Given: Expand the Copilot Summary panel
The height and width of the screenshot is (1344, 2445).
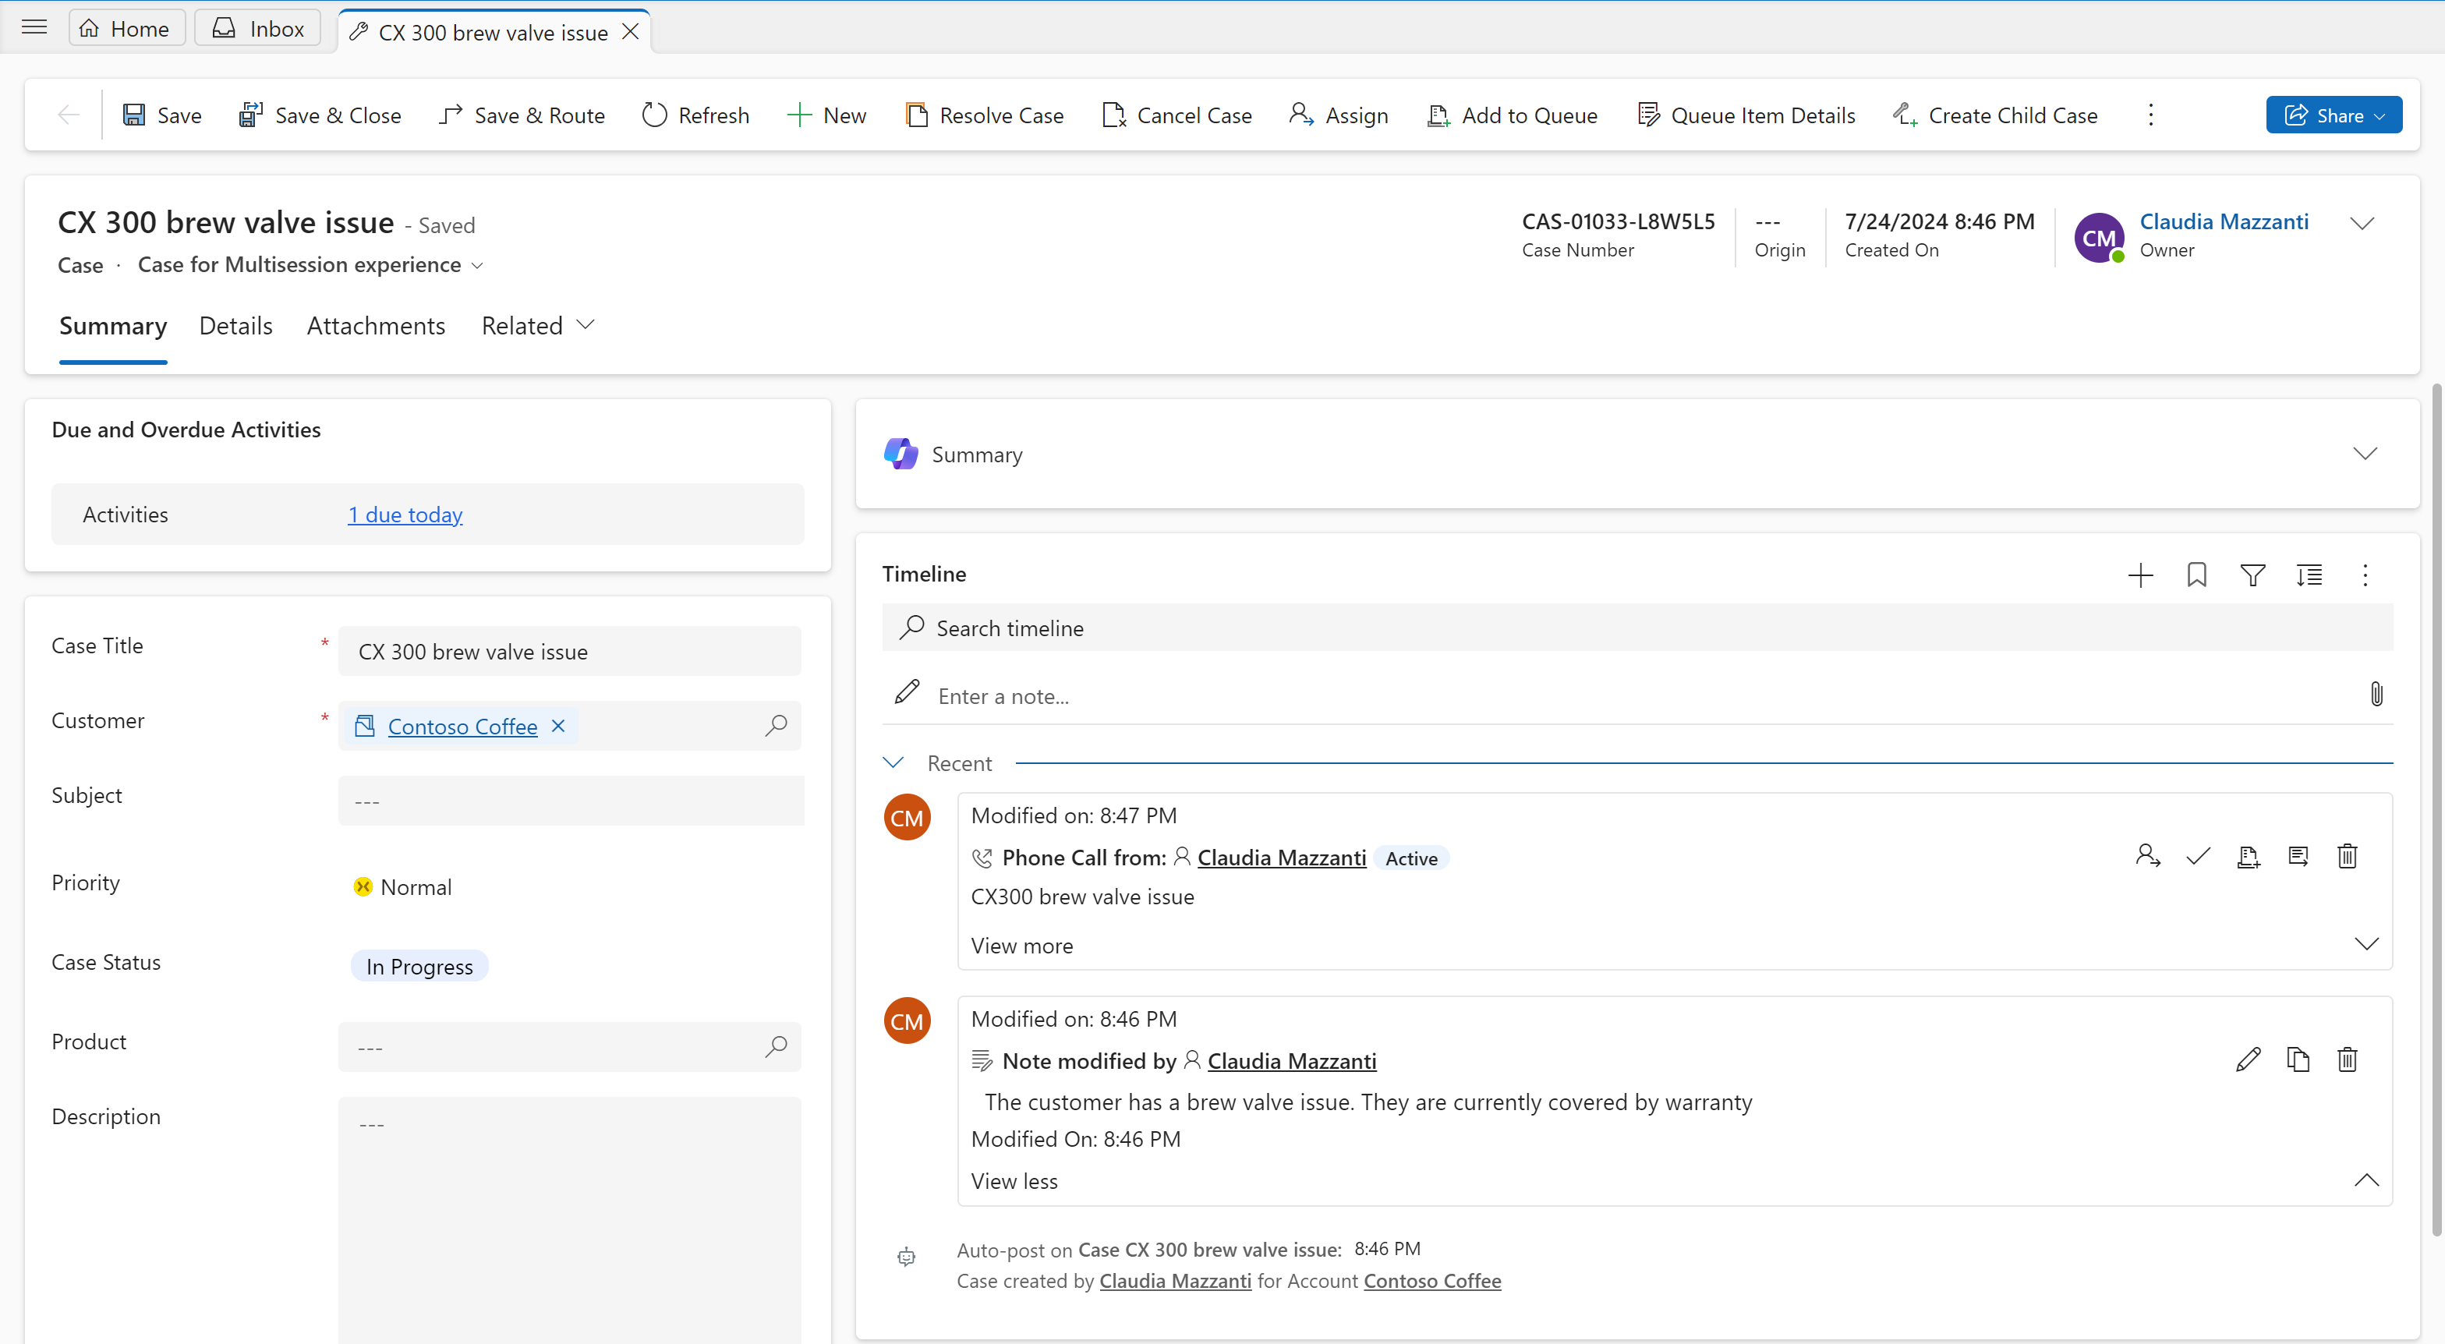Looking at the screenshot, I should (x=2365, y=454).
